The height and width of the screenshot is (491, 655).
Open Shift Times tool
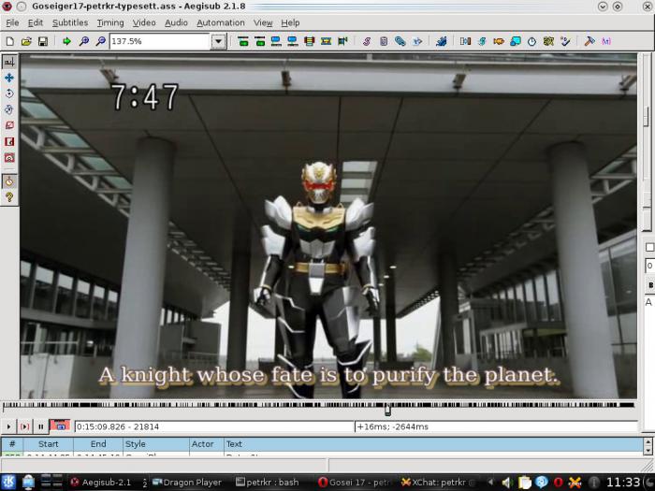[465, 41]
